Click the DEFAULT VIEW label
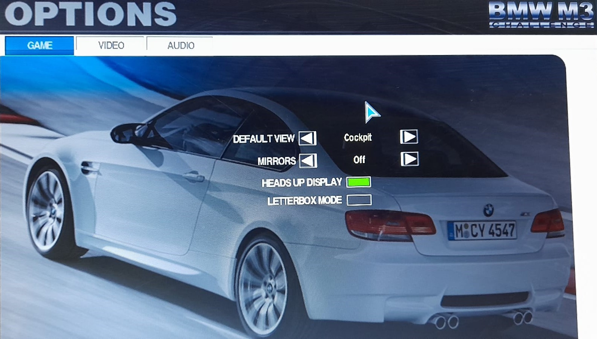Viewport: 597px width, 339px height. (264, 139)
